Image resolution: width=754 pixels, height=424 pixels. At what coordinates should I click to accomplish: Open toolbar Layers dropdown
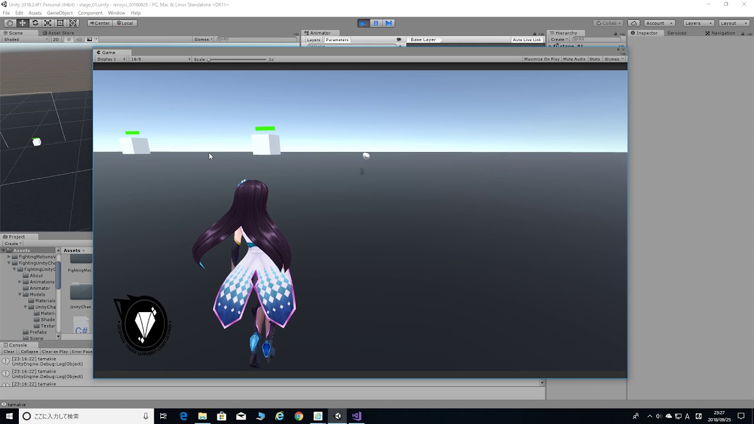click(699, 23)
